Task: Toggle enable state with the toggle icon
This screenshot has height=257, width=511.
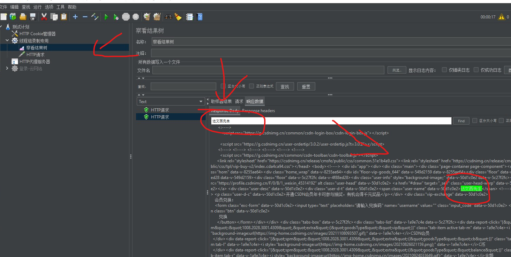Action: click(95, 16)
